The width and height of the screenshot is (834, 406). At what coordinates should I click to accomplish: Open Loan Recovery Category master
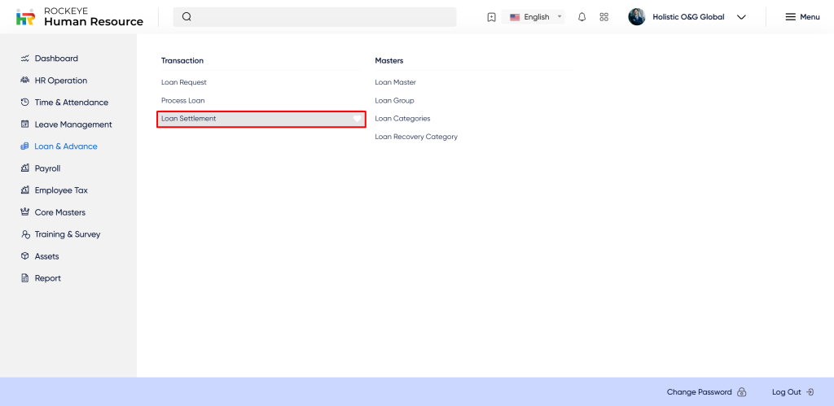[416, 137]
